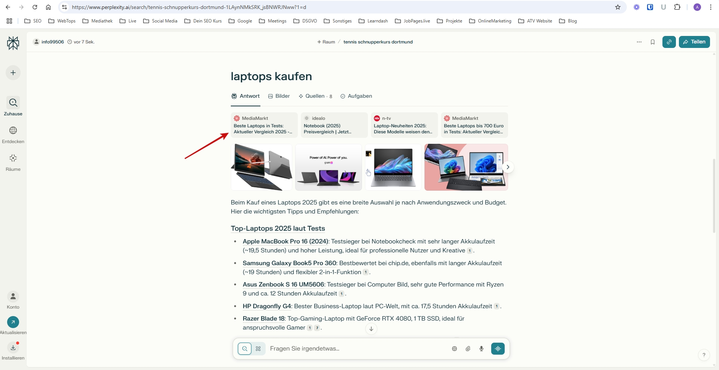
Task: Click the Fragen Sie irgendetwas input field
Action: click(356, 349)
